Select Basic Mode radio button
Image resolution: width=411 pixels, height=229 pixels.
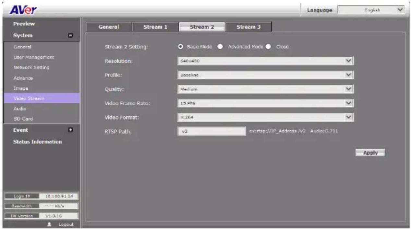tap(181, 47)
